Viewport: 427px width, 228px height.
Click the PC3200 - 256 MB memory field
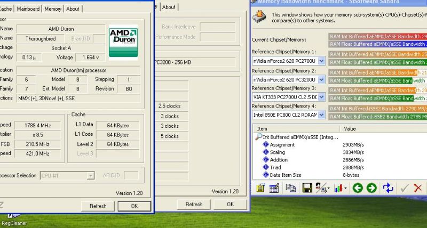195,62
